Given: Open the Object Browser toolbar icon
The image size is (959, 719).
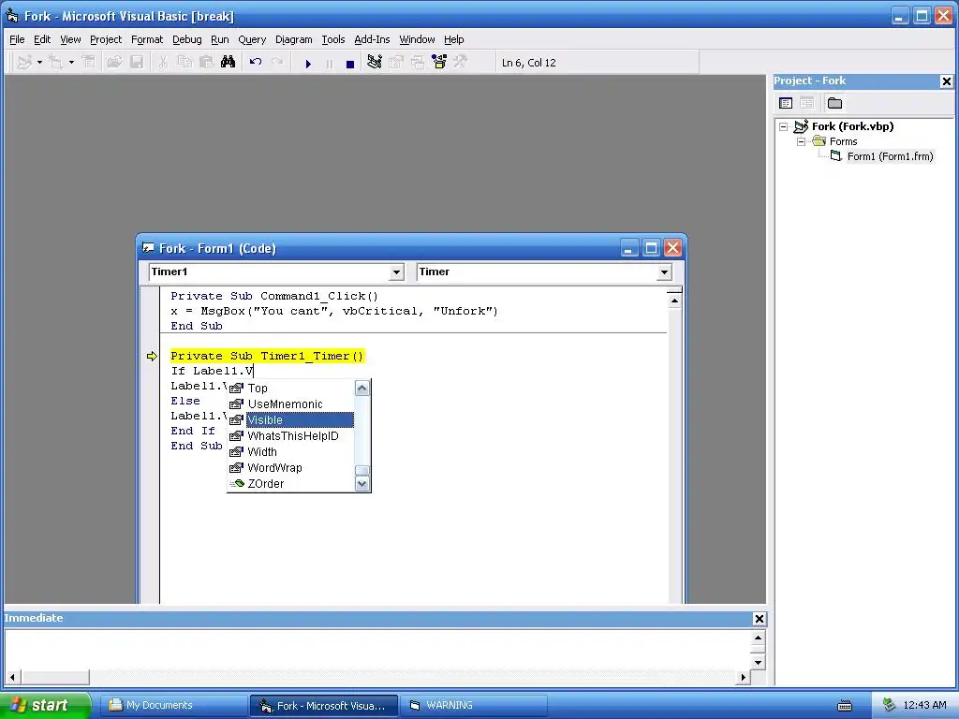Looking at the screenshot, I should (x=439, y=63).
